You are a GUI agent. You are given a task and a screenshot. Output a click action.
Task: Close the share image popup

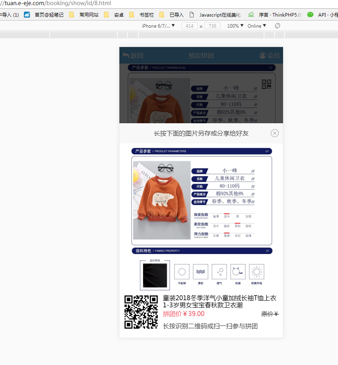[x=275, y=133]
